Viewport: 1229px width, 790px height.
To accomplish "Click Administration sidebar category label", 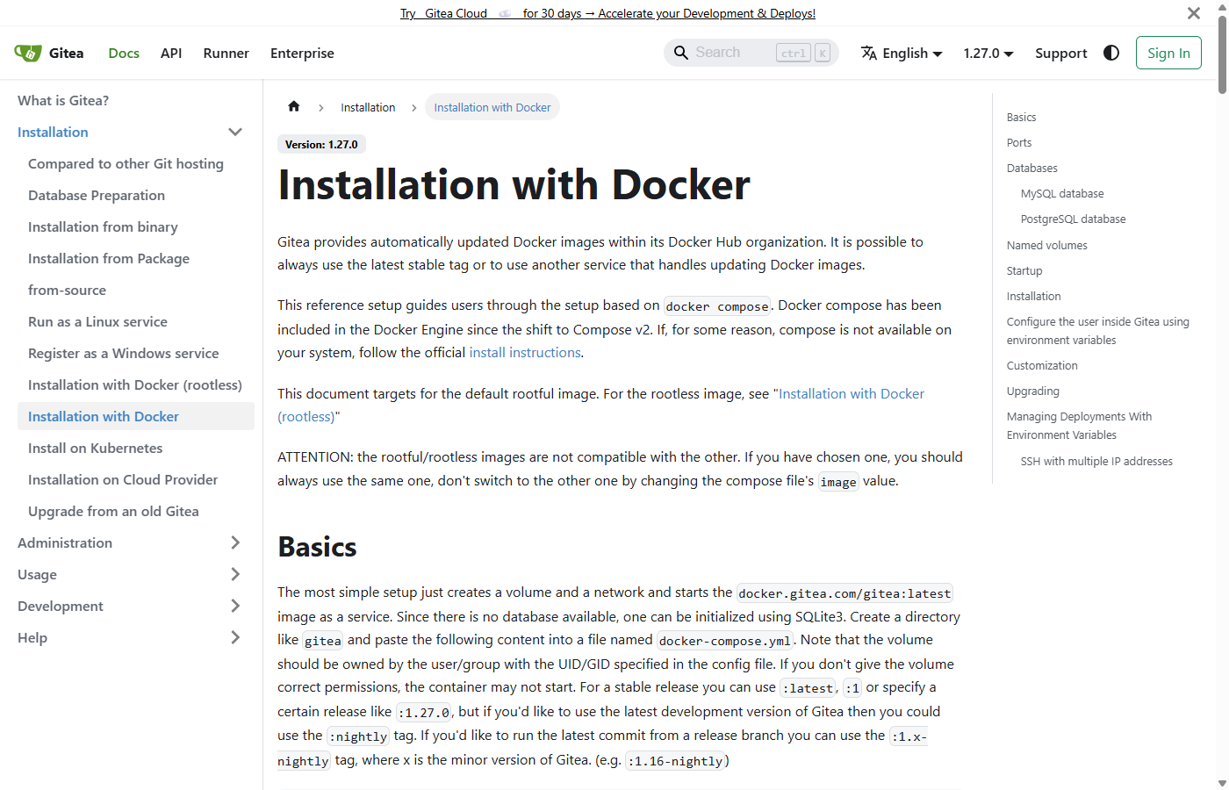I will click(x=65, y=542).
